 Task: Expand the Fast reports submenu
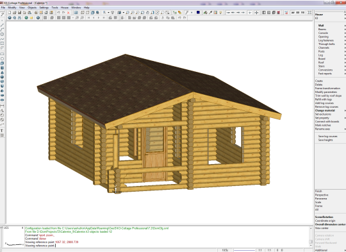coord(331,74)
